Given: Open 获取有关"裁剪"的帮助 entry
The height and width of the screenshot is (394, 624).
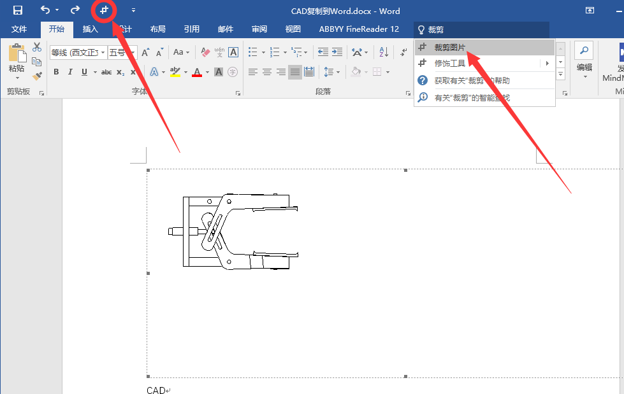Looking at the screenshot, I should (484, 81).
